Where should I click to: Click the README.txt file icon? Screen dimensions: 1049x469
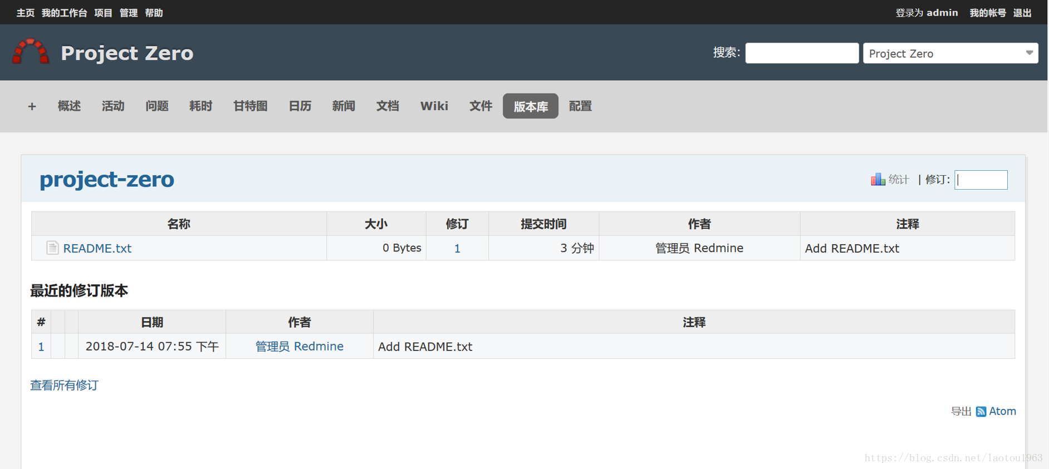point(52,248)
